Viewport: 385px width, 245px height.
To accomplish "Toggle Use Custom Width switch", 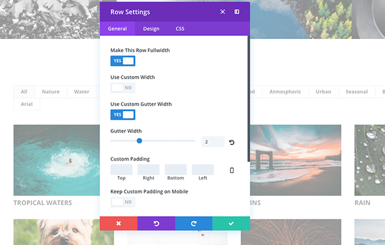I will pyautogui.click(x=123, y=88).
